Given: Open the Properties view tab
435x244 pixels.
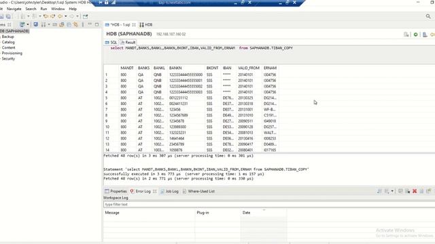Looking at the screenshot, I should pos(116,191).
